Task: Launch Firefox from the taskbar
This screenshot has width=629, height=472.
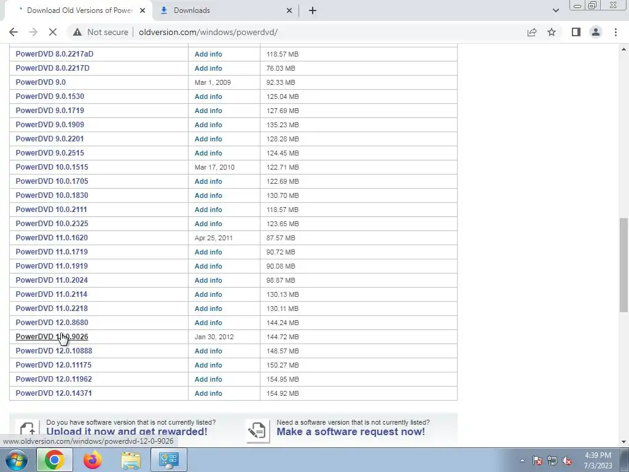Action: pos(92,460)
